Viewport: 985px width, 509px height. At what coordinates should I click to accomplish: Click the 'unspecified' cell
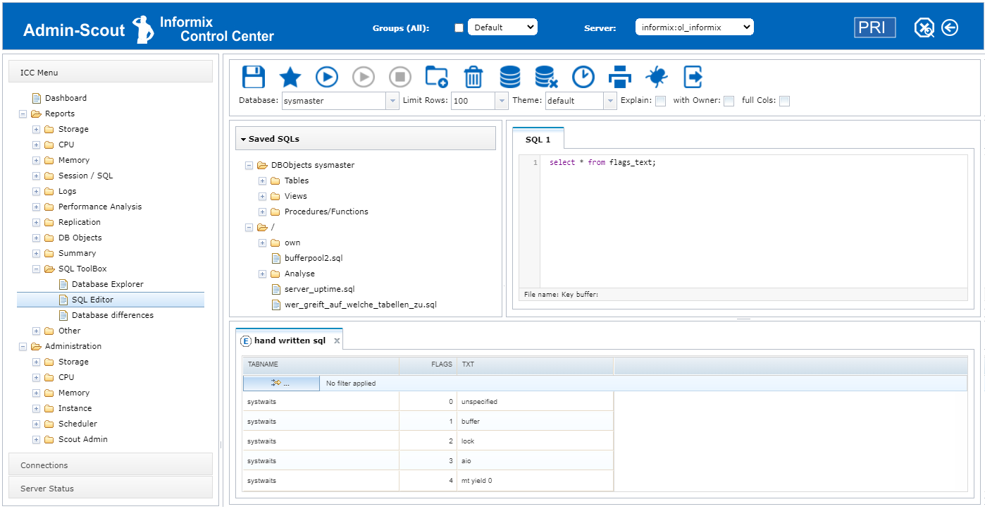[x=535, y=402]
